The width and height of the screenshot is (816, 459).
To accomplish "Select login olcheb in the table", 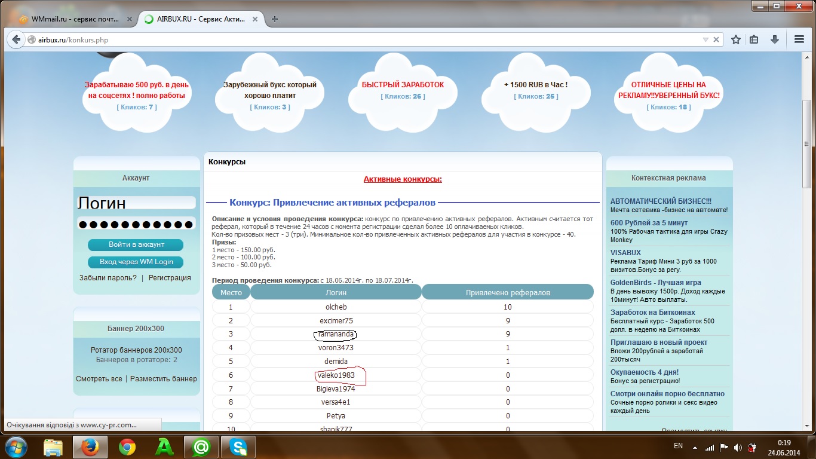I will tap(336, 307).
